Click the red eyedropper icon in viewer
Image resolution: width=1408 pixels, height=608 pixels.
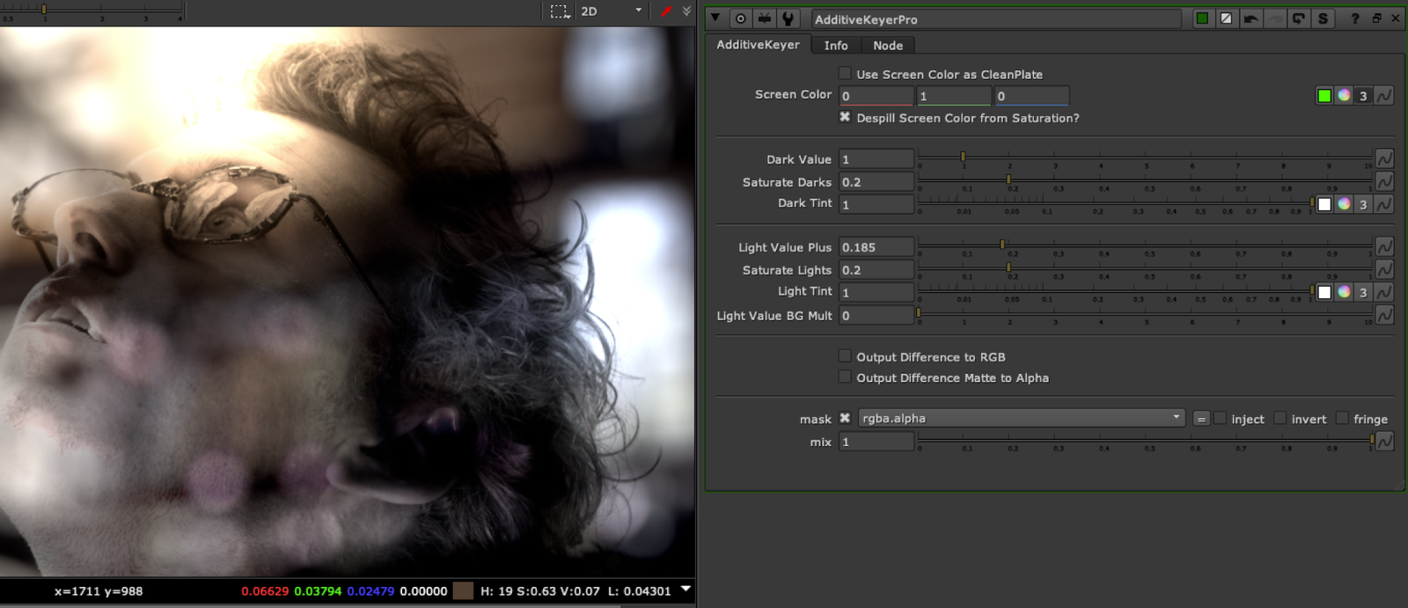[x=666, y=11]
